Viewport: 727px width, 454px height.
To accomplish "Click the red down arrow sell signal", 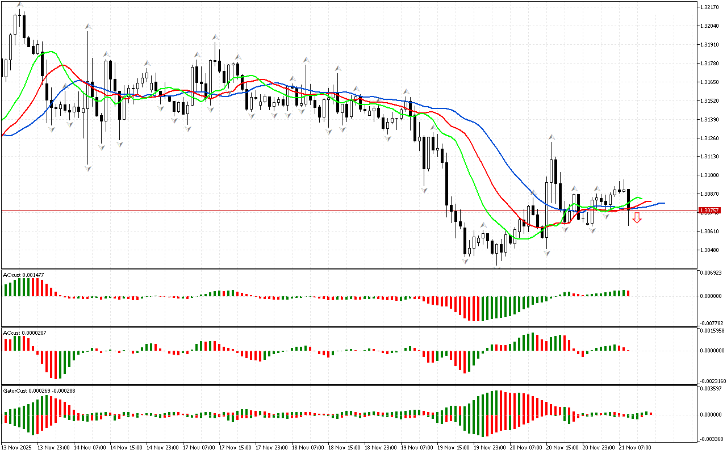I will (x=637, y=218).
